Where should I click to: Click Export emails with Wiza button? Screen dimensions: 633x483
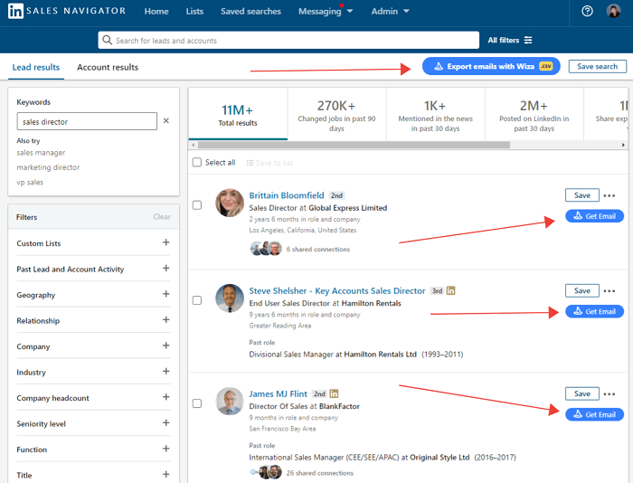click(x=491, y=66)
